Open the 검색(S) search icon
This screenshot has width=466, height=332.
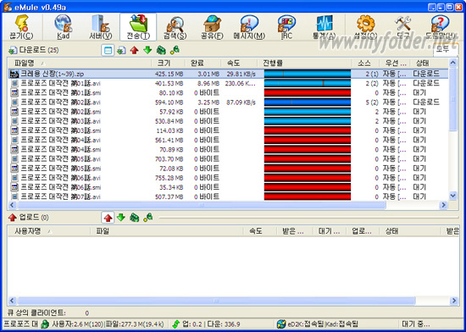[x=175, y=27]
